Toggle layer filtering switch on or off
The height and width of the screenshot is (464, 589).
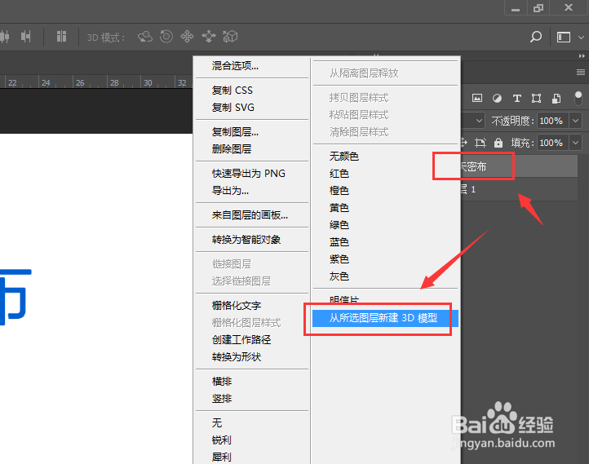[578, 98]
